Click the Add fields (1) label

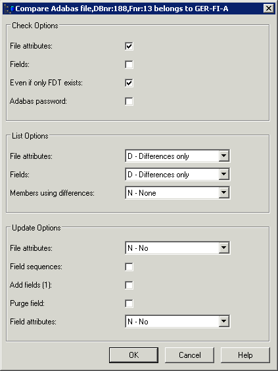click(x=31, y=285)
